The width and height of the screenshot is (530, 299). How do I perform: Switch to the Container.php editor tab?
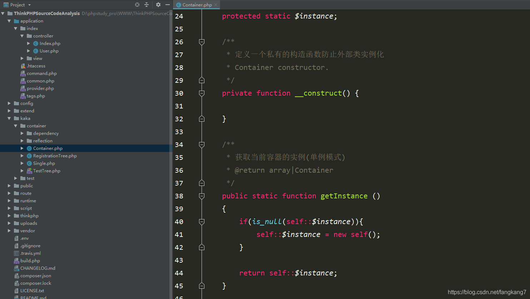tap(197, 5)
